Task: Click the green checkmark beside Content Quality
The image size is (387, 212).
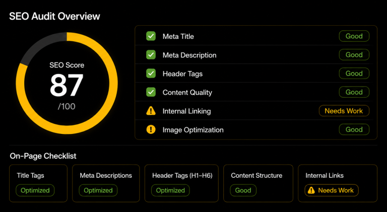Action: coord(151,92)
